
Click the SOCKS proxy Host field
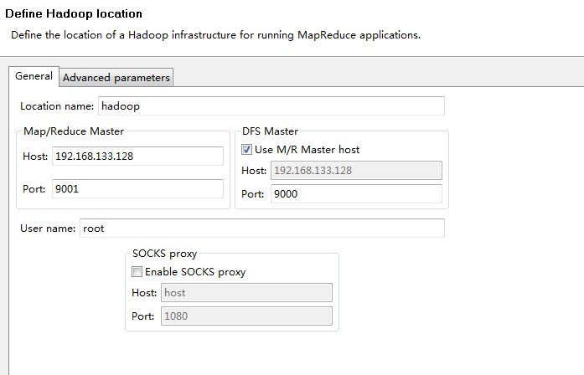tap(246, 292)
